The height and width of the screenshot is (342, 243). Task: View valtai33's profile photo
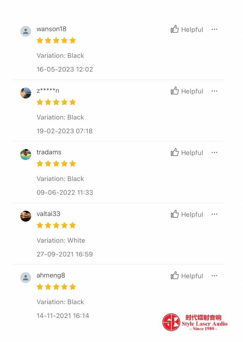click(26, 216)
